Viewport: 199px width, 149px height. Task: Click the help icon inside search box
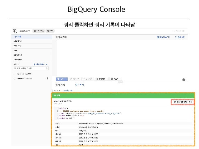tap(46, 68)
